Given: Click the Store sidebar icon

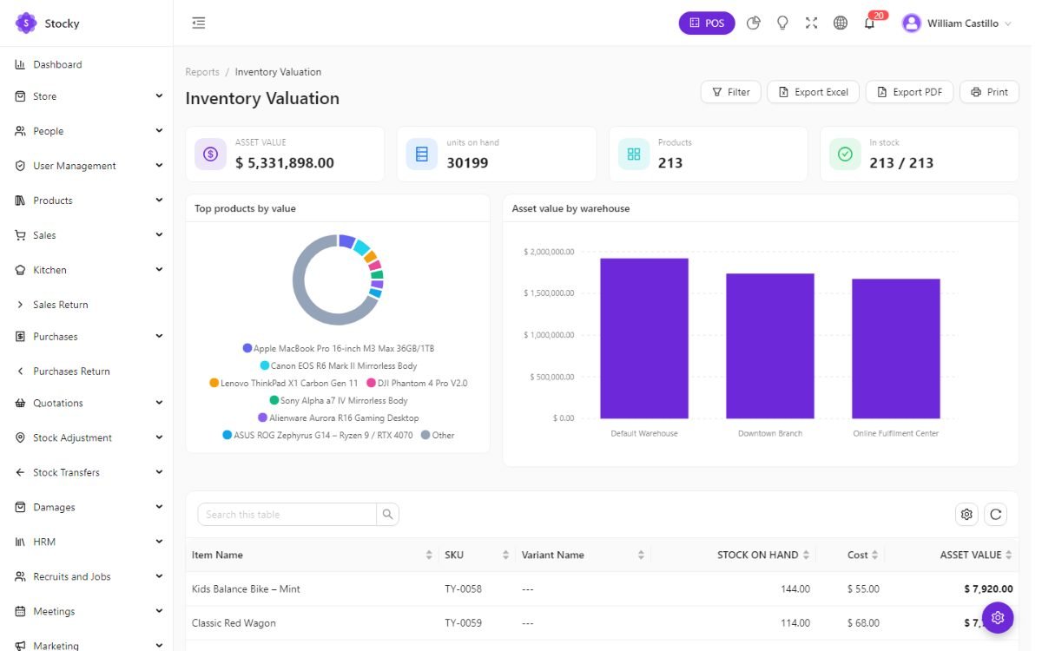Looking at the screenshot, I should click(x=20, y=96).
